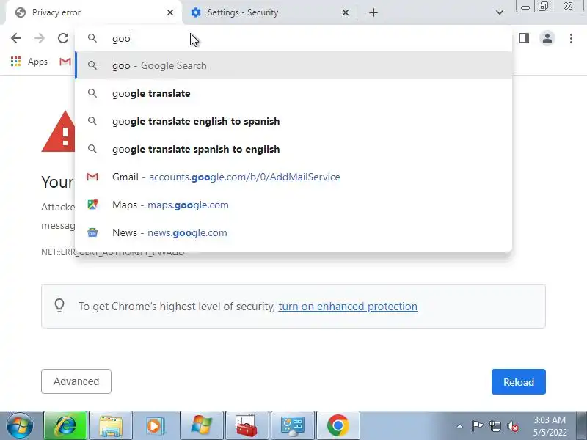Select the Maps maps.google.com suggestion
This screenshot has width=587, height=440.
coord(293,205)
